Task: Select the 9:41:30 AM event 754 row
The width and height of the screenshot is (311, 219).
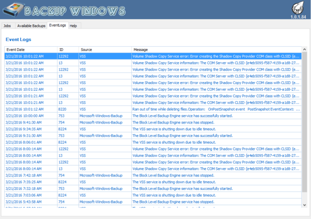Action: (x=153, y=122)
